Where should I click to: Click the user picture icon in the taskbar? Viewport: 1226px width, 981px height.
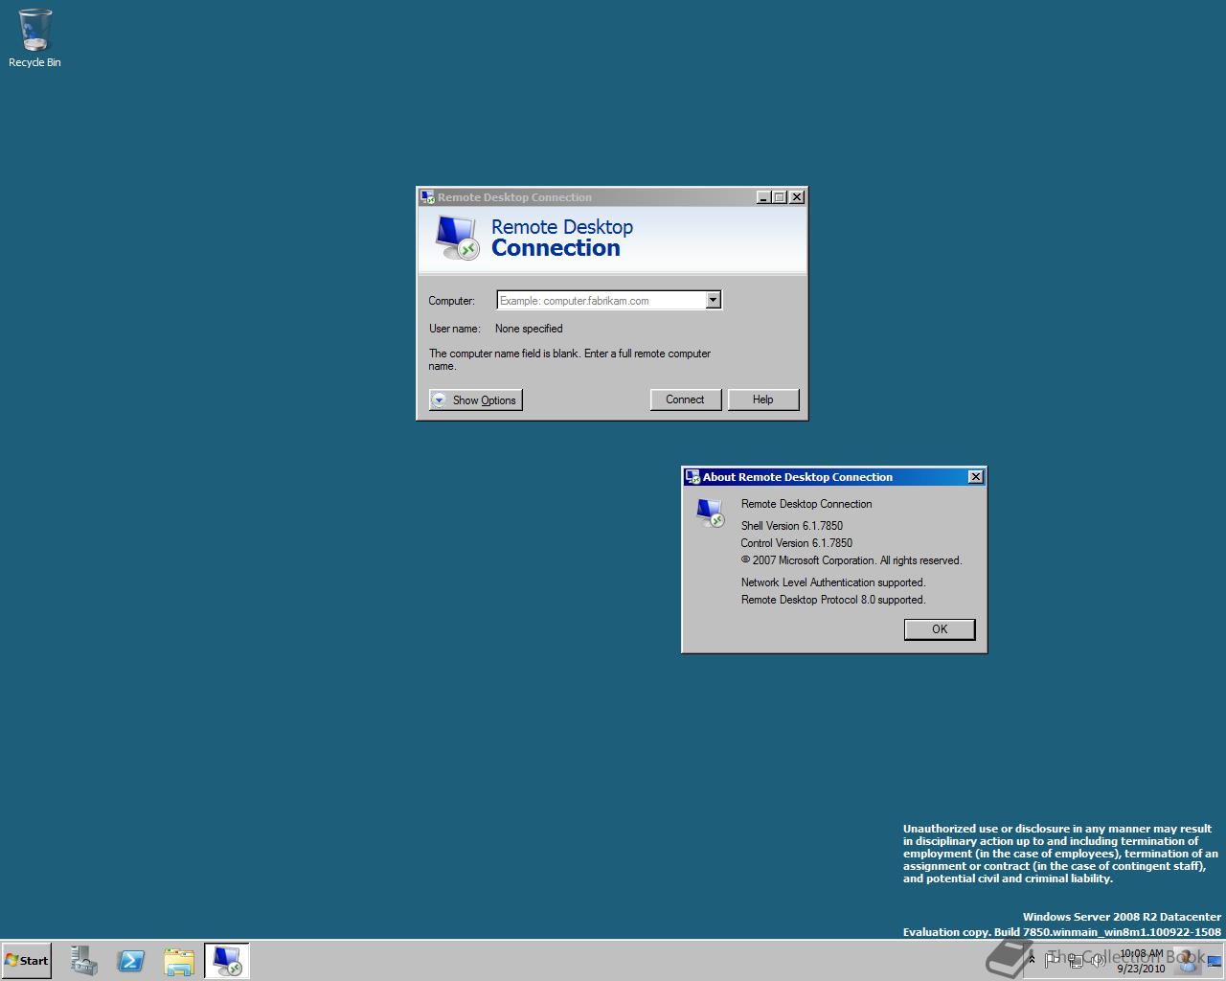click(1187, 961)
